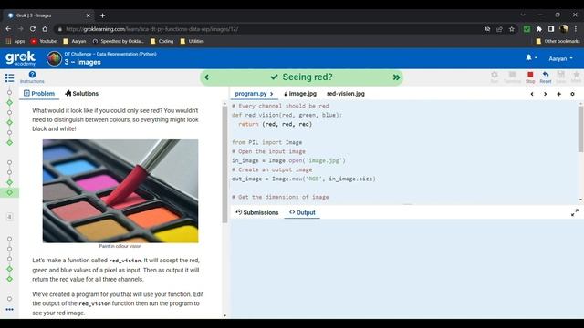The image size is (584, 328).
Task: Open the Apps bookmarks shortcut
Action: (16, 41)
